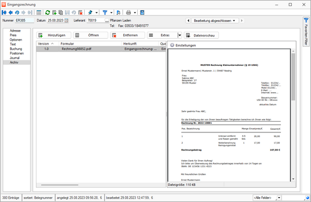Open the table view icon

tap(39, 12)
